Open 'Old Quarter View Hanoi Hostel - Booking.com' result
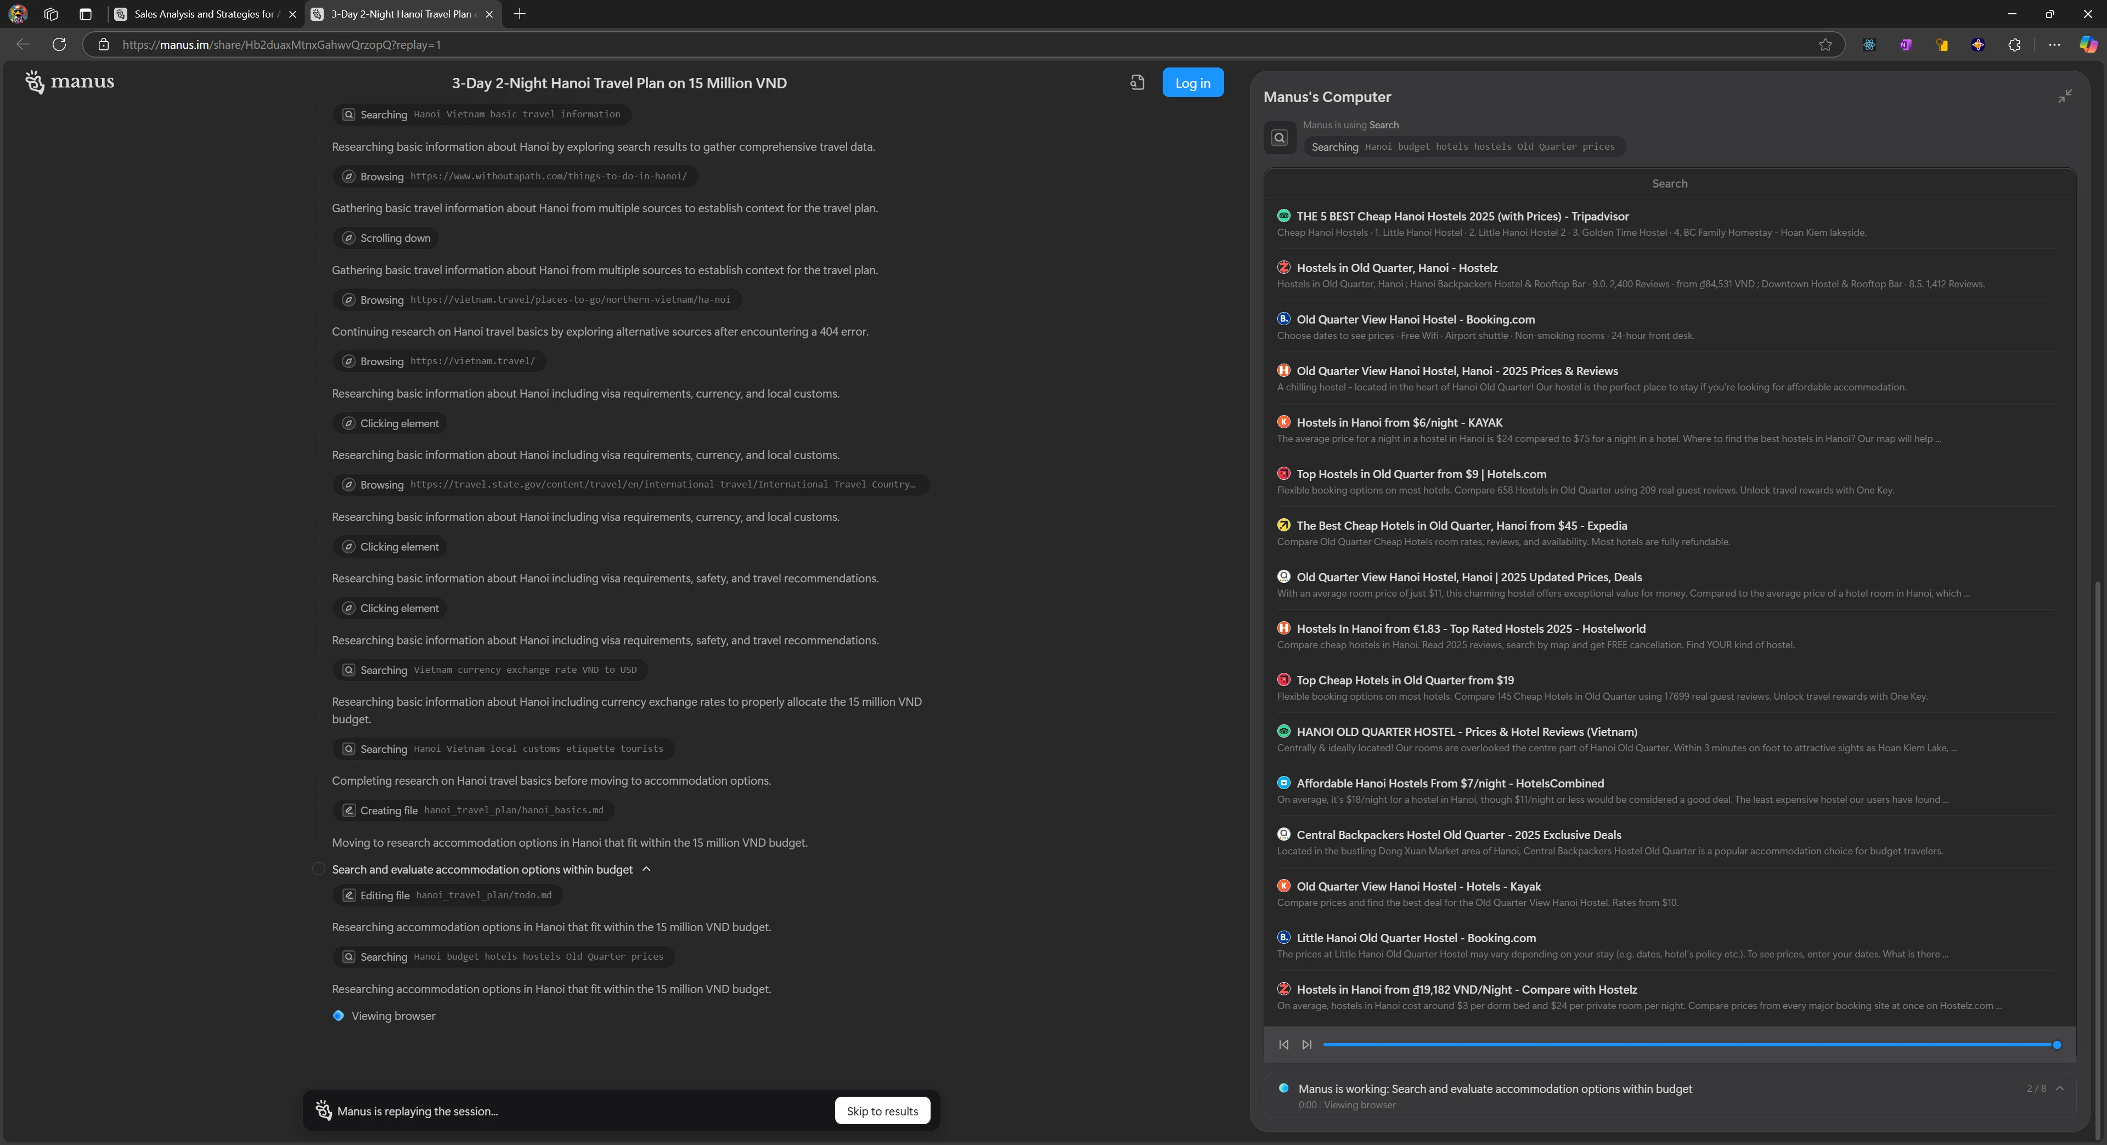Image resolution: width=2107 pixels, height=1145 pixels. (1415, 320)
